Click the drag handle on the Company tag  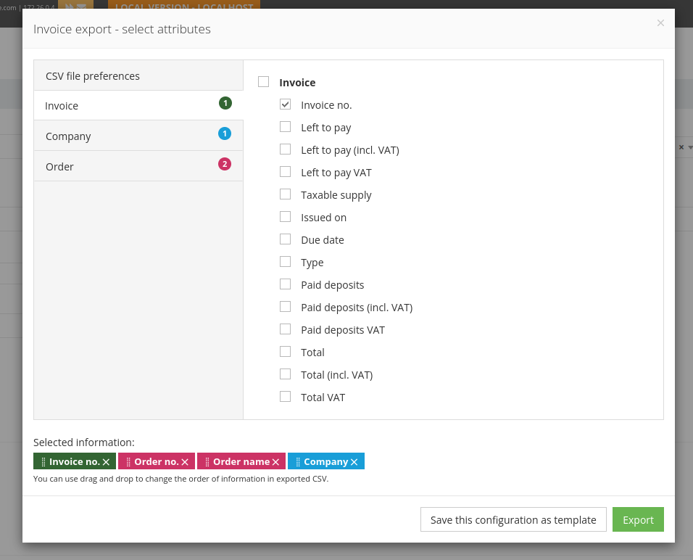pyautogui.click(x=299, y=461)
